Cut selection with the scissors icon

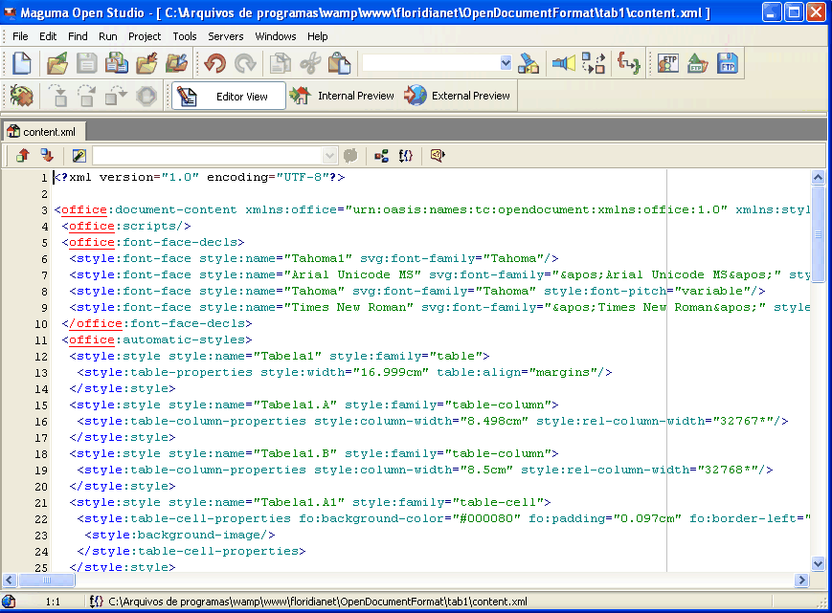pos(311,61)
